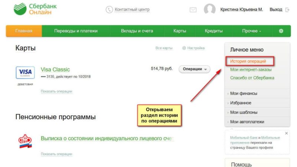
Task: Open Мои интернет-заказы link
Action: coord(251,69)
